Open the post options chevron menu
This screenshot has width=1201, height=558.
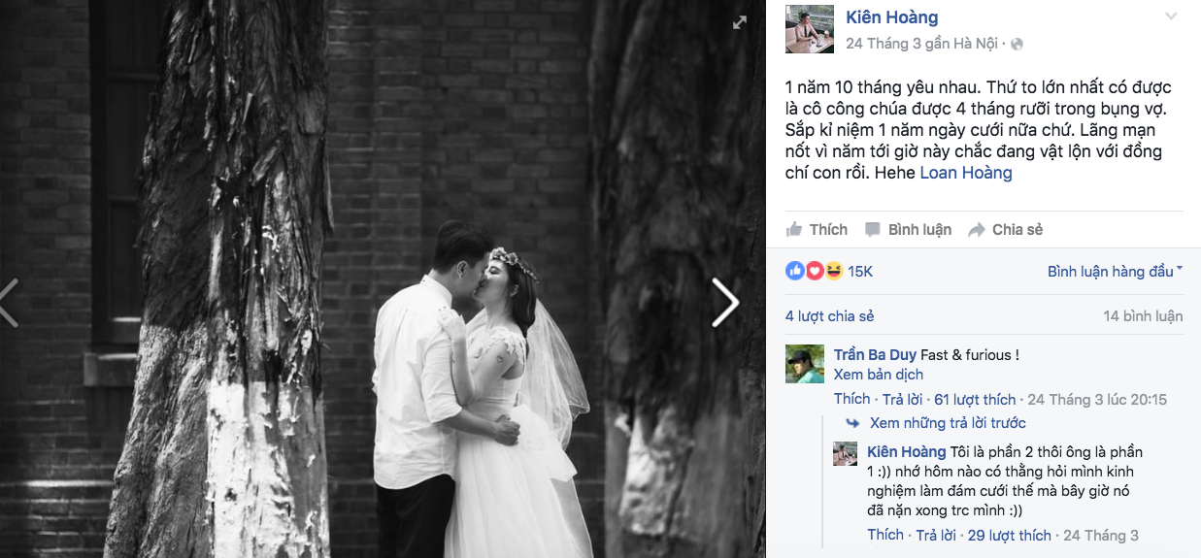tap(1171, 16)
